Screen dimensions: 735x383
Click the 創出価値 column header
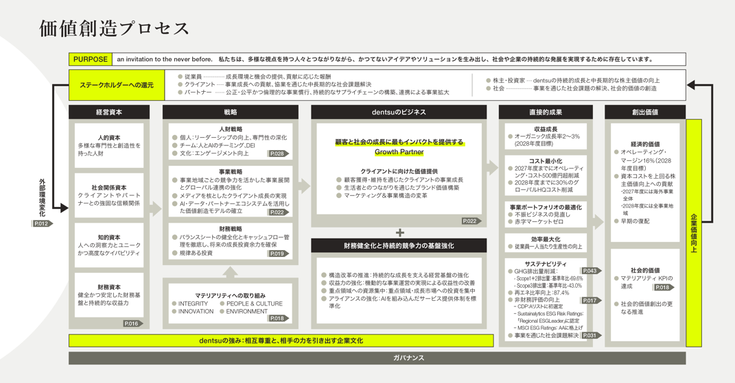(645, 112)
